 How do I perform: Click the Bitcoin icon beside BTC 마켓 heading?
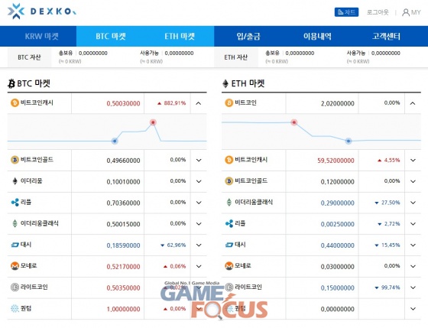[11, 83]
